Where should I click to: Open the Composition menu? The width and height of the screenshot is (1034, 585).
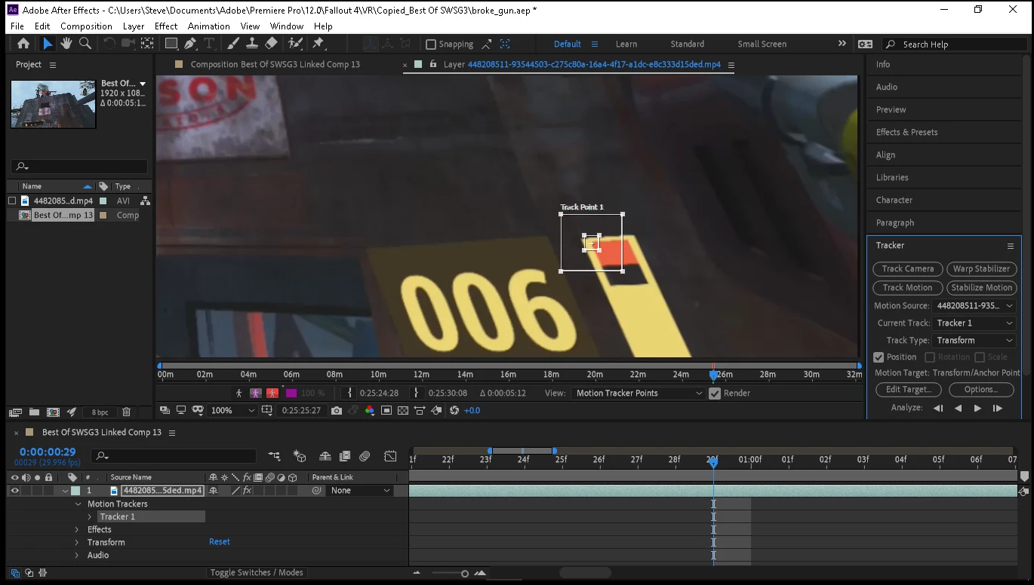tap(86, 26)
